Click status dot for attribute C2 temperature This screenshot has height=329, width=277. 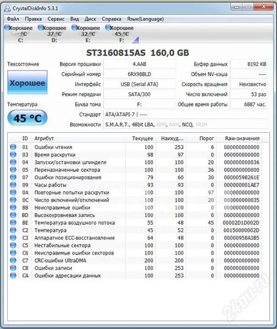(x=13, y=230)
